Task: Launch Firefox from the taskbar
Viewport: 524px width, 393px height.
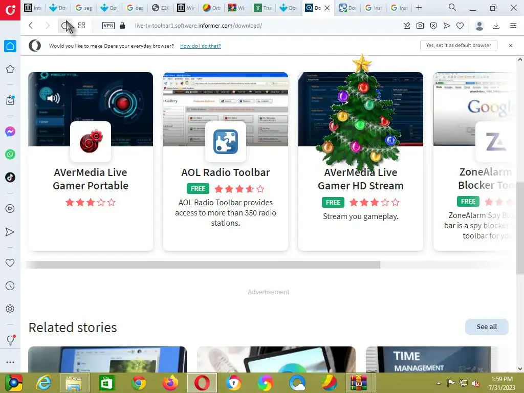Action: coord(170,383)
